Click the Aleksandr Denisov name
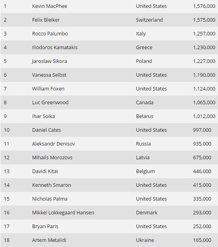The height and width of the screenshot is (247, 218). click(54, 144)
